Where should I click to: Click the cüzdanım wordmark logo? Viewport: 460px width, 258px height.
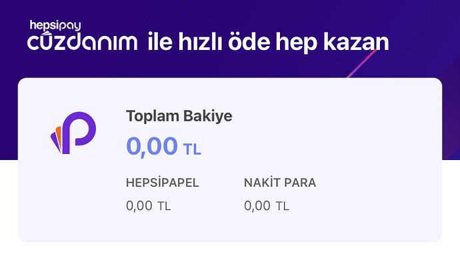tap(83, 41)
